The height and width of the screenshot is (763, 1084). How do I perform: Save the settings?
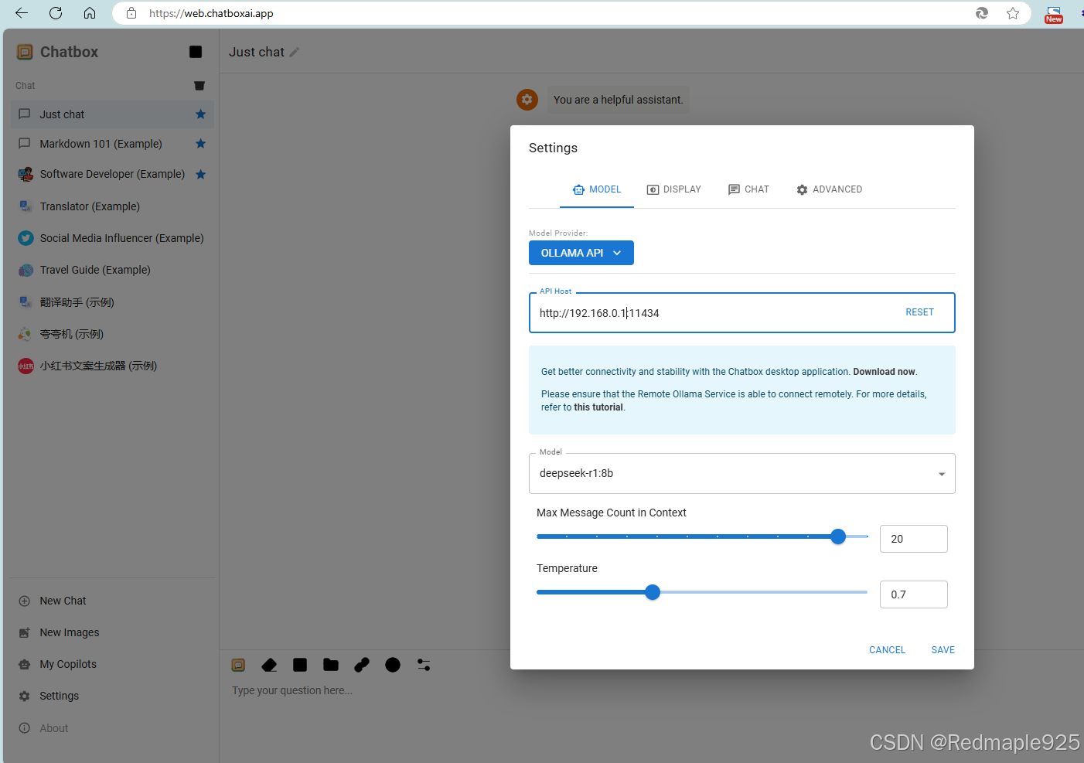coord(943,650)
